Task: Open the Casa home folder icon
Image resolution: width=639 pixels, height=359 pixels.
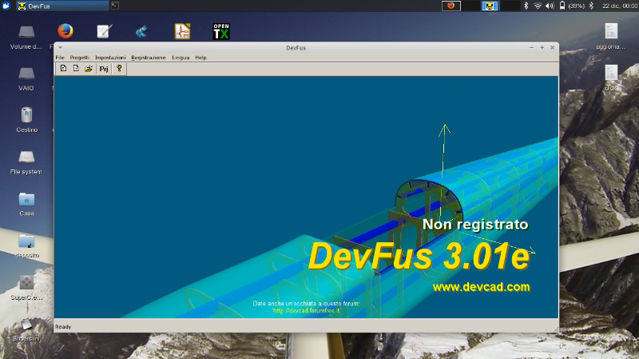Action: [26, 199]
